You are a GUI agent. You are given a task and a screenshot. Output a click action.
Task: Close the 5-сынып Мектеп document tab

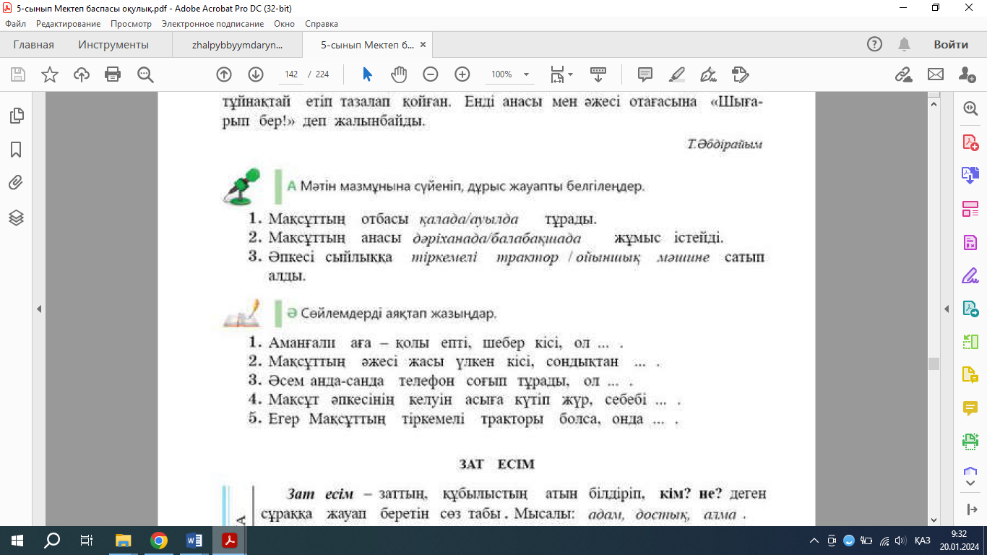(x=423, y=45)
